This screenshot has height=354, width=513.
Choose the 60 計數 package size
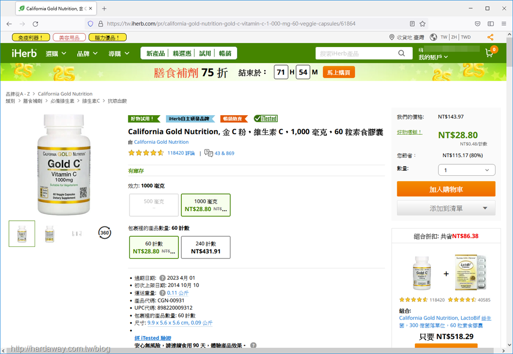coord(154,247)
